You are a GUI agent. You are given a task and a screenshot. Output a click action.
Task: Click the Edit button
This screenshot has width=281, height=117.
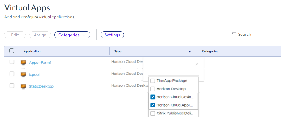(x=15, y=35)
